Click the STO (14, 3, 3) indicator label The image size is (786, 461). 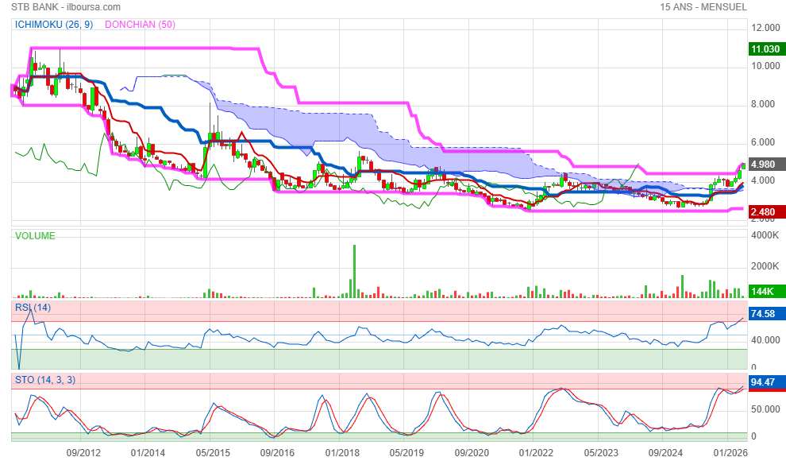coord(45,380)
